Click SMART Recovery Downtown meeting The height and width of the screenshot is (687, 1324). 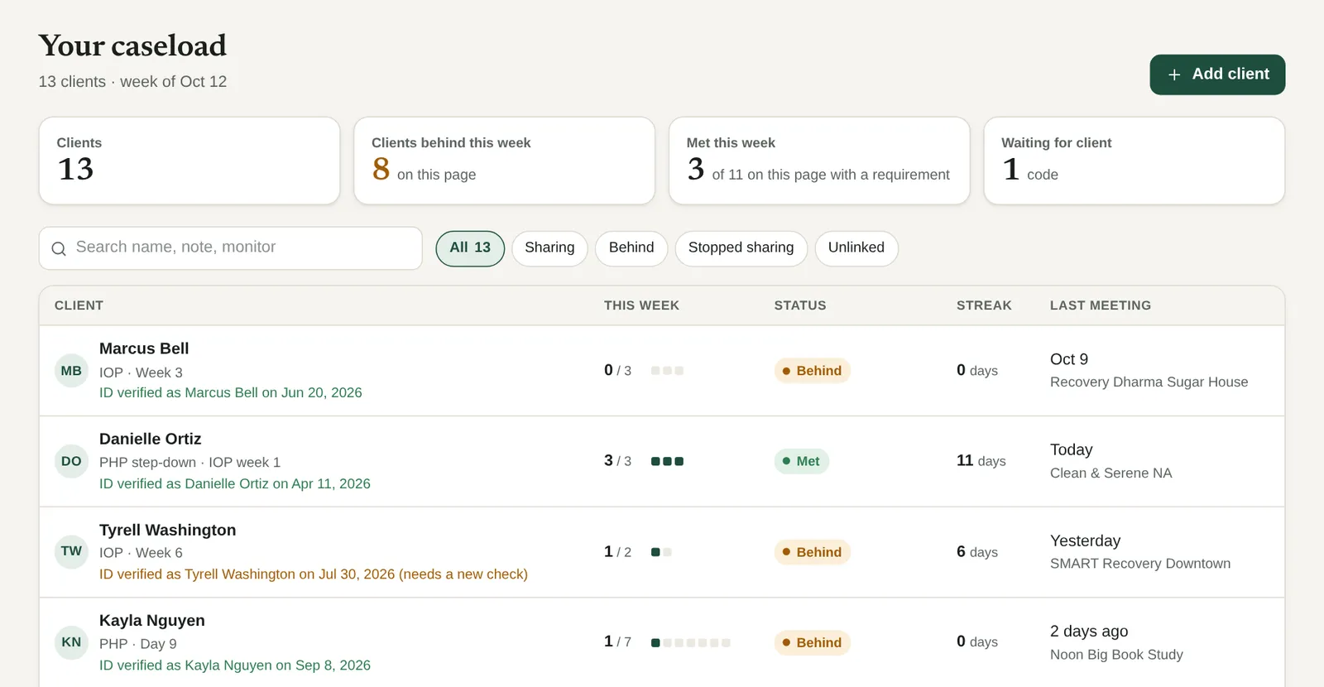coord(1140,563)
